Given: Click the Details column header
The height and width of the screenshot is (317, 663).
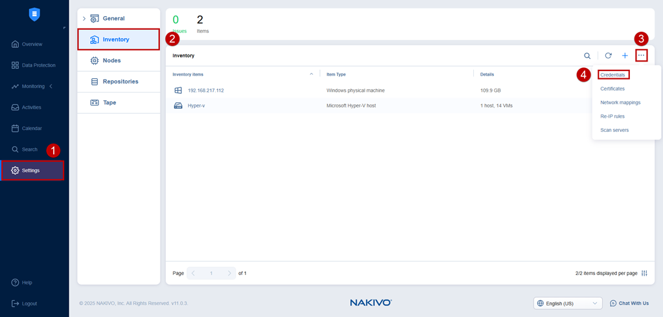Looking at the screenshot, I should click(x=487, y=74).
